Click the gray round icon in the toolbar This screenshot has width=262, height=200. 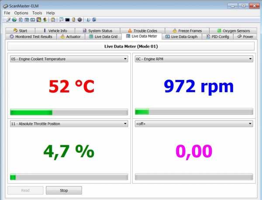79,20
